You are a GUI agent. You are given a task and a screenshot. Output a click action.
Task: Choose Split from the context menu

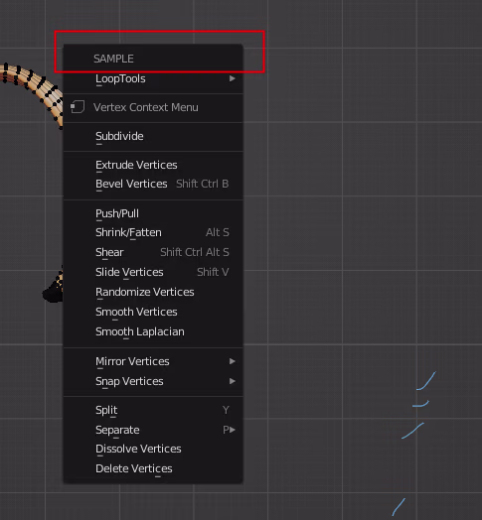click(153, 410)
